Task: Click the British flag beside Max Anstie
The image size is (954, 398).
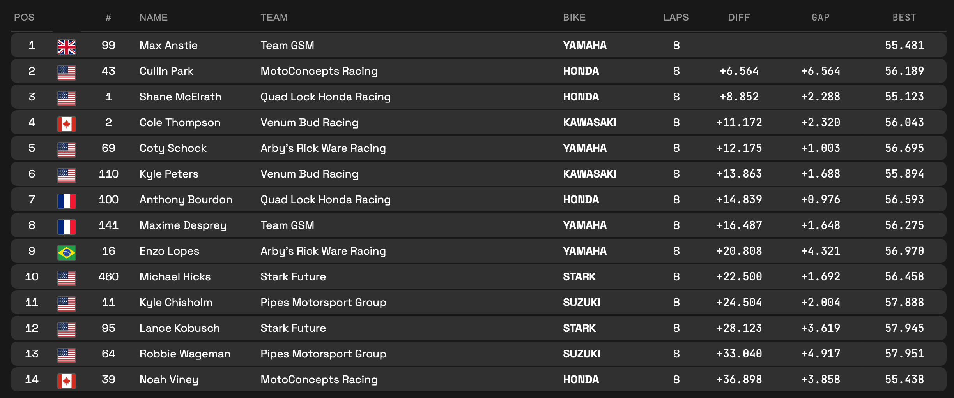Action: (x=67, y=47)
